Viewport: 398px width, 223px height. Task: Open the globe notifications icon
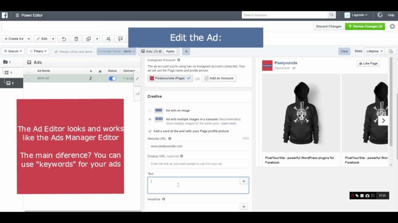click(x=380, y=15)
